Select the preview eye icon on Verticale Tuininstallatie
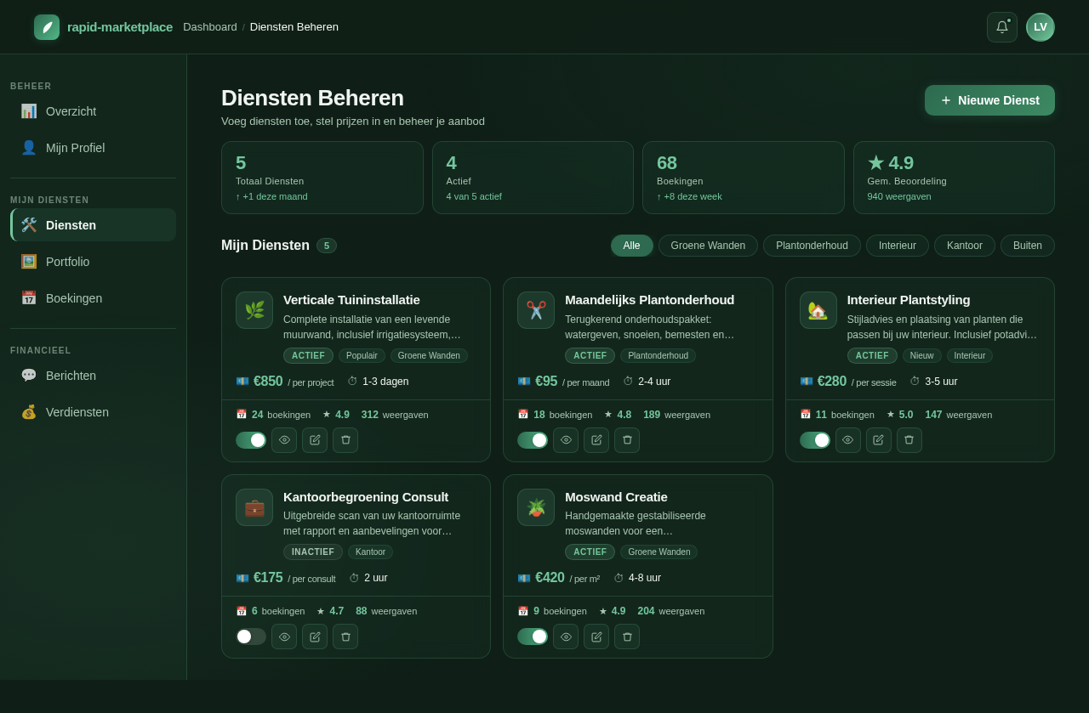 283,440
